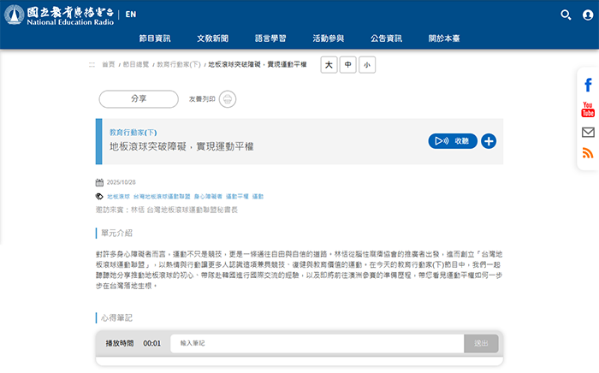Image resolution: width=599 pixels, height=373 pixels.
Task: Expand the 分享 share options
Action: [x=139, y=99]
